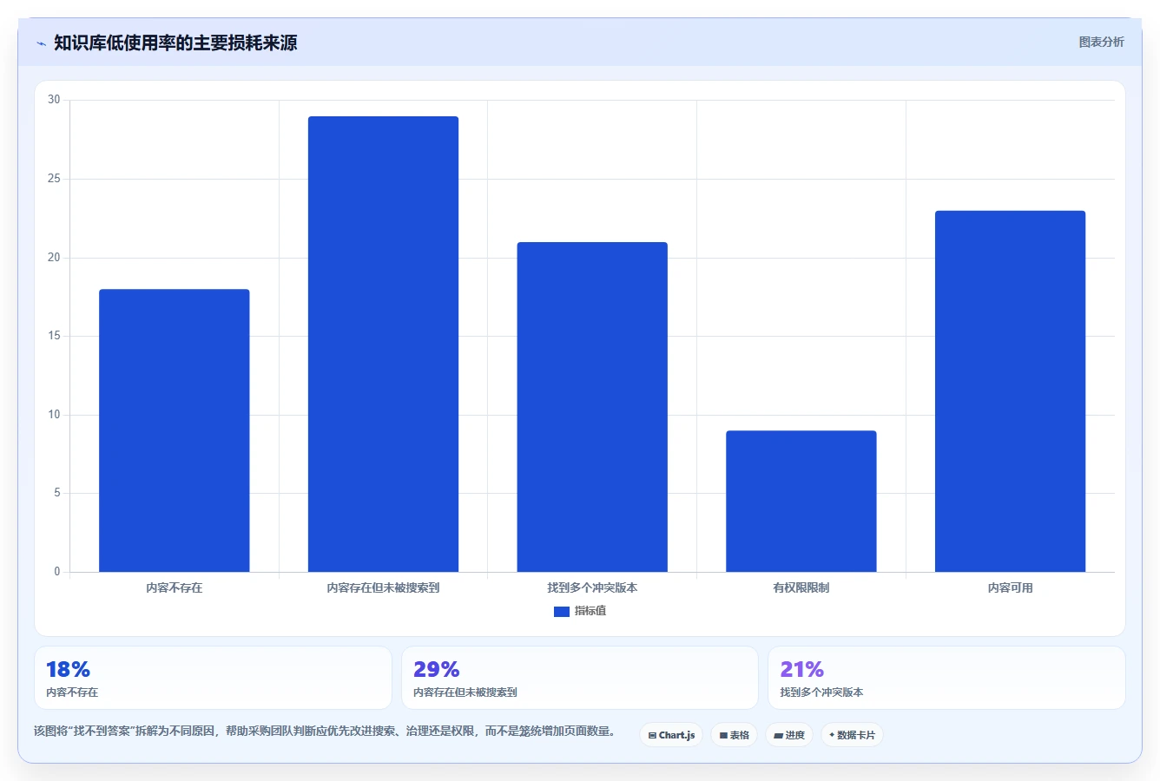The height and width of the screenshot is (781, 1160).
Task: Click the 数据卡片 tag chip
Action: [852, 735]
